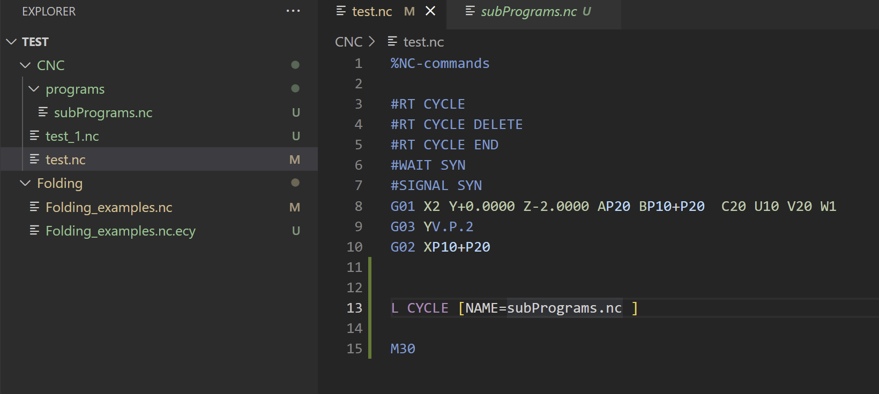Switch to the test.nc editor tab
Screen dimensions: 879x394
(x=372, y=11)
